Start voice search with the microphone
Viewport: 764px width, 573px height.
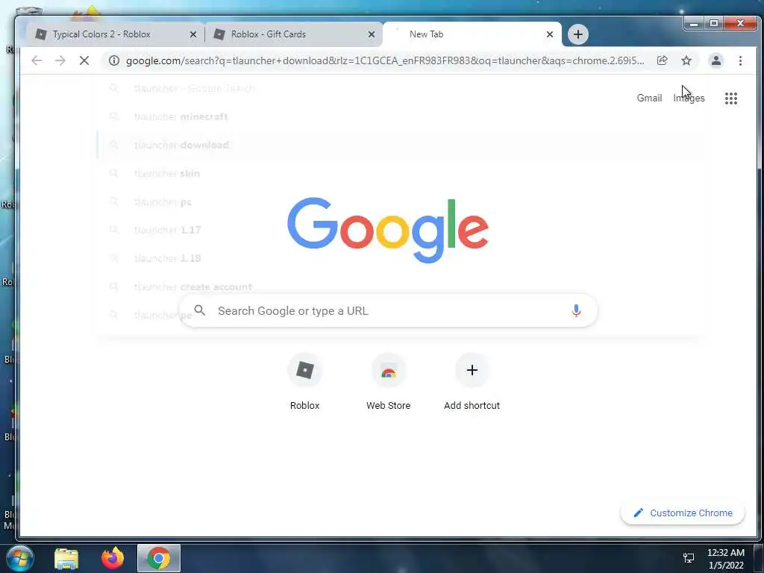click(x=576, y=310)
